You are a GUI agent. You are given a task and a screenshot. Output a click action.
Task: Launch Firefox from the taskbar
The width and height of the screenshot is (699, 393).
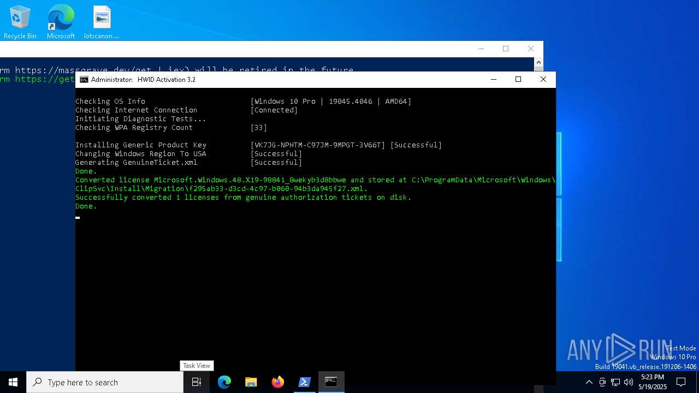[x=278, y=382]
